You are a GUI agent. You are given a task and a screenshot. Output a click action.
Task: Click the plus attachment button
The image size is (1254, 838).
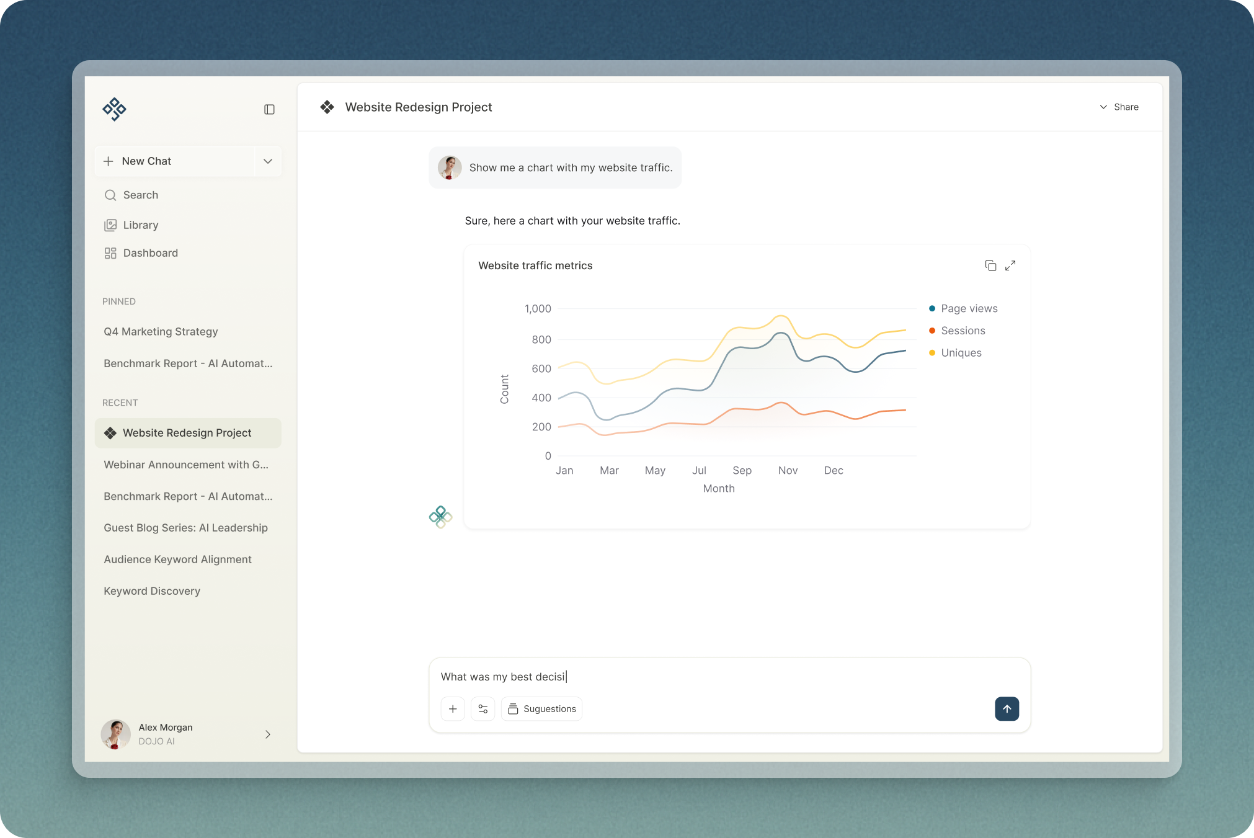click(x=453, y=708)
